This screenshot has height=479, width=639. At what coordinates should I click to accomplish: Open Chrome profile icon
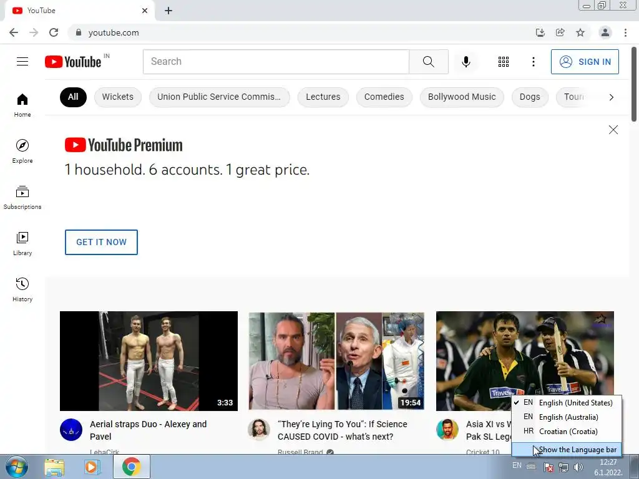[605, 32]
